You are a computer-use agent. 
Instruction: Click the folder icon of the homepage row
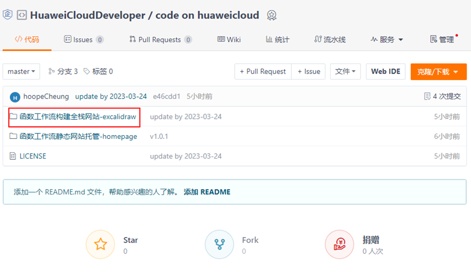(13, 136)
